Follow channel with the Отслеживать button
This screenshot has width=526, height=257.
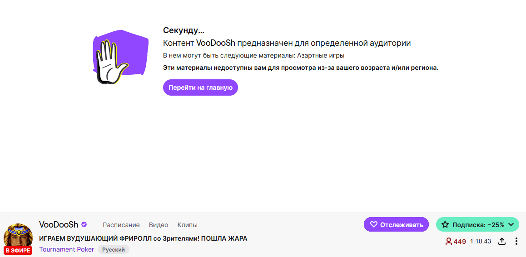tap(396, 224)
